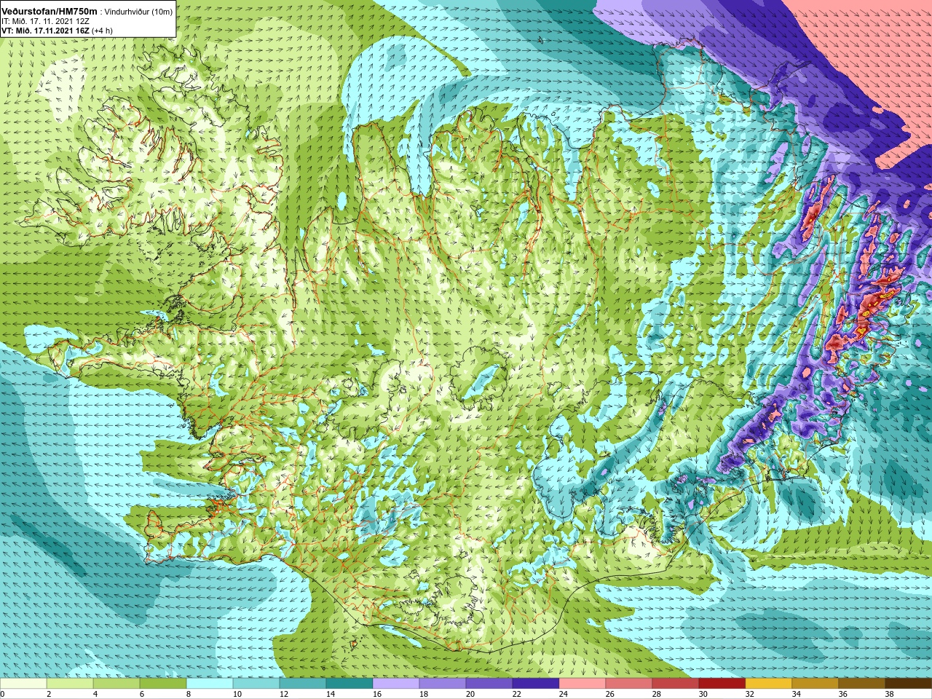Image resolution: width=932 pixels, height=699 pixels.
Task: Click the Veðurstofan/HM750m title text
Action: [x=50, y=12]
